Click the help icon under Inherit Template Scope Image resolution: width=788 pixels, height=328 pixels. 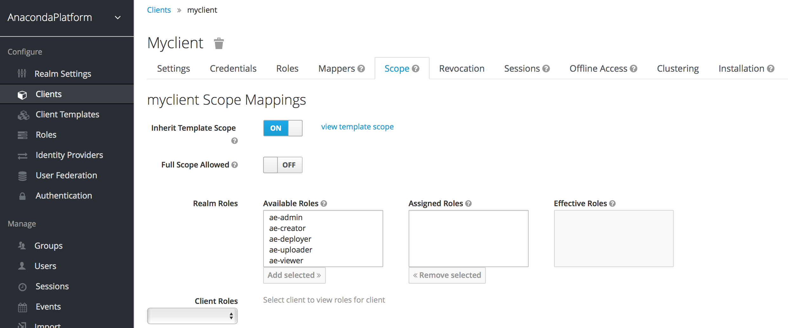point(235,141)
